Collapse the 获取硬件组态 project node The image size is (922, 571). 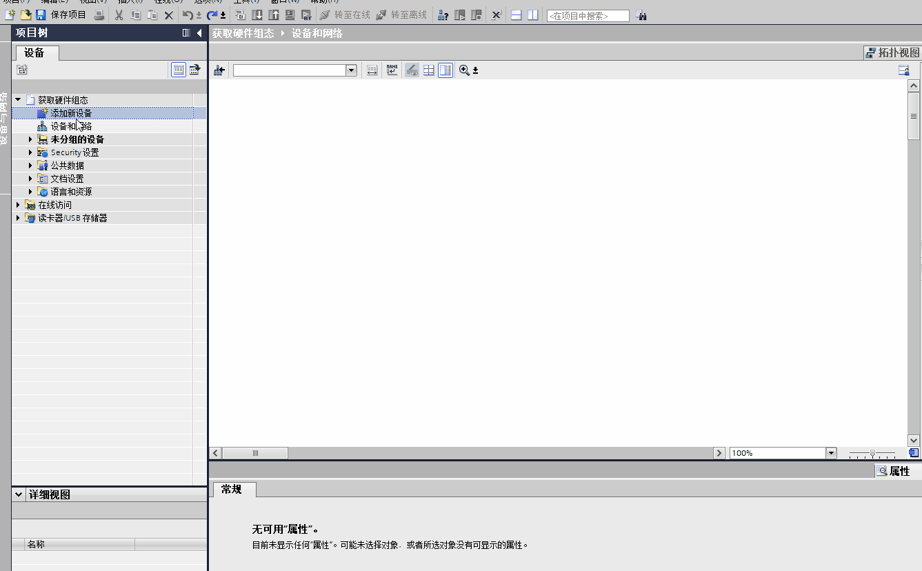pyautogui.click(x=18, y=100)
